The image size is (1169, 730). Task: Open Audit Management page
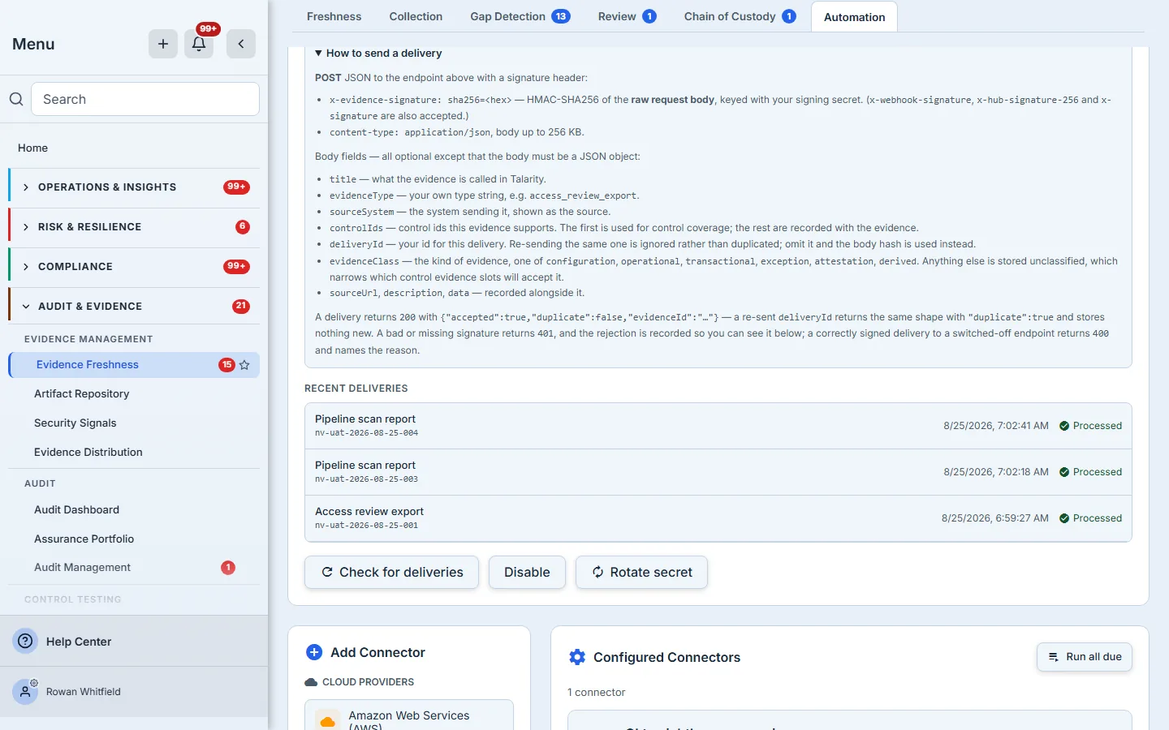coord(134,568)
